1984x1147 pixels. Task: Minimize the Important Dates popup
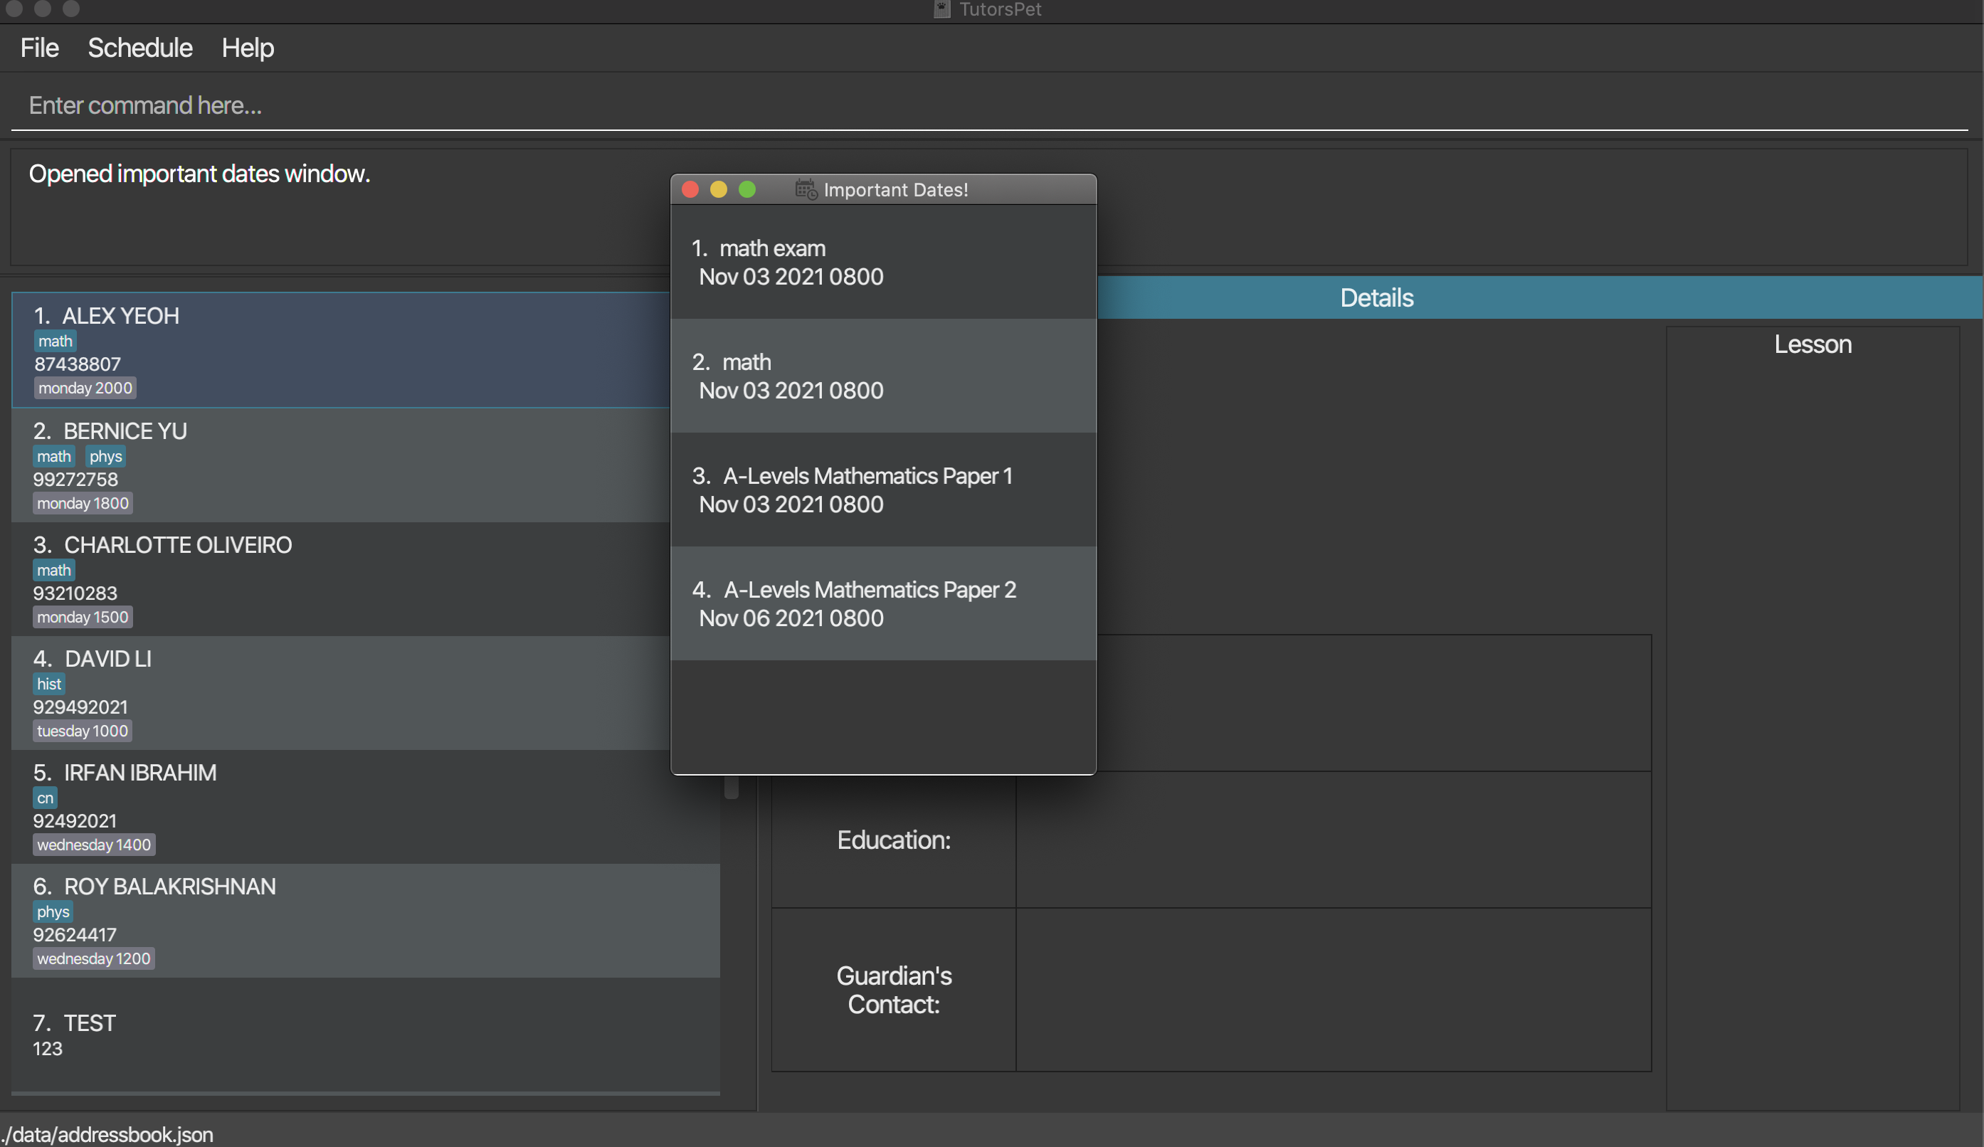719,190
